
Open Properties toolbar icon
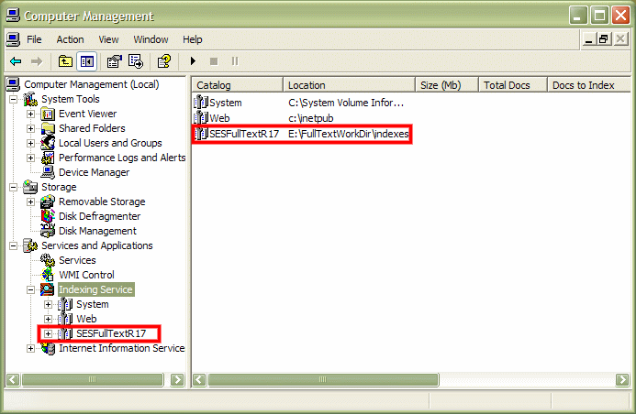(114, 61)
